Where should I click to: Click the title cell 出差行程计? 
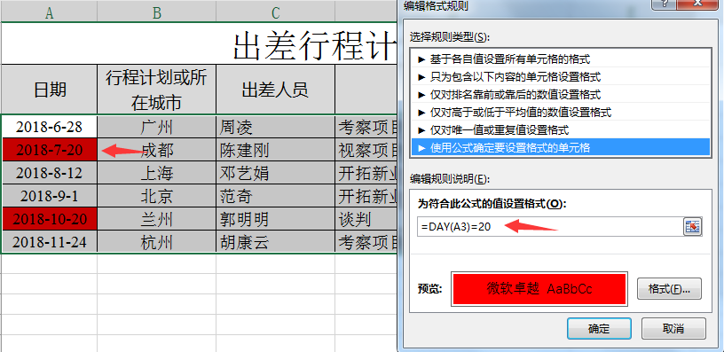pos(199,43)
